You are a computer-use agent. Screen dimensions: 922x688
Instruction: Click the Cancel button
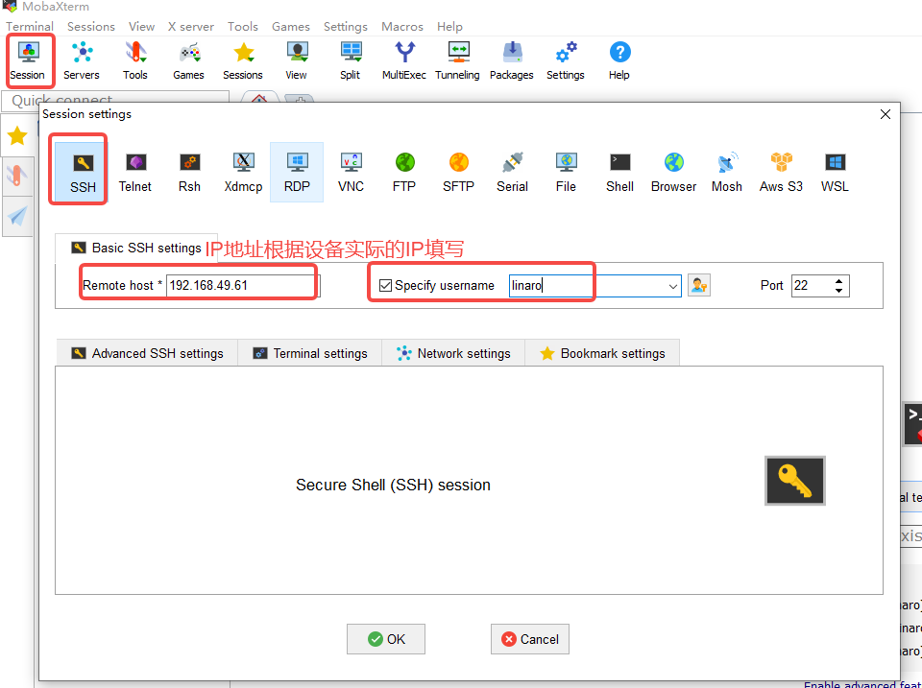(530, 639)
